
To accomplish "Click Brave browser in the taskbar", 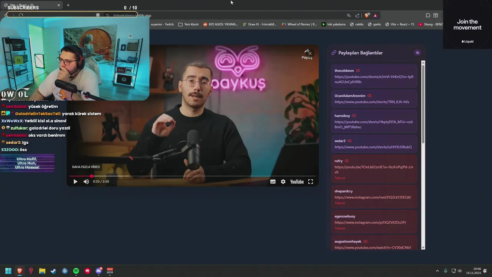I will (20, 271).
